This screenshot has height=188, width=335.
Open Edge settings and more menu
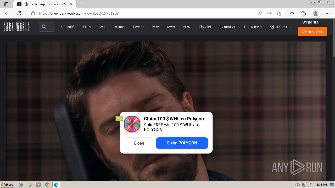pyautogui.click(x=328, y=13)
